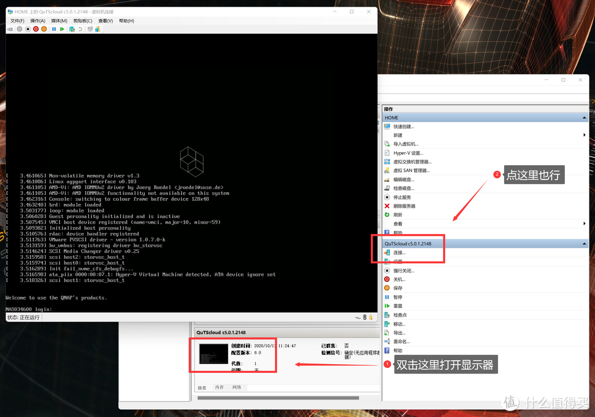Click 关机 action in the actions pane
Screen dimensions: 595x417
pyautogui.click(x=399, y=279)
